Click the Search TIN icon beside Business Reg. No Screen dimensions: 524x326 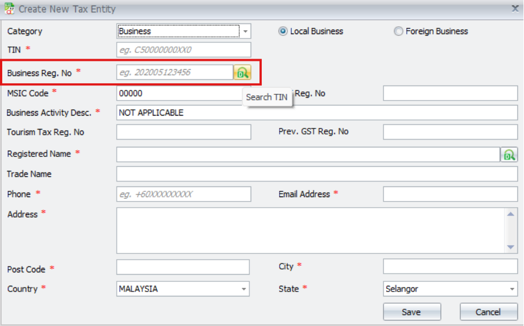click(x=242, y=73)
